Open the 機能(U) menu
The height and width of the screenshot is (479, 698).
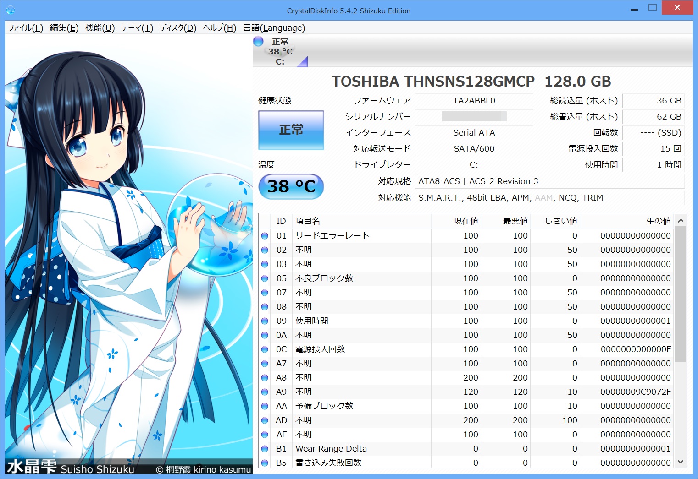pos(100,28)
